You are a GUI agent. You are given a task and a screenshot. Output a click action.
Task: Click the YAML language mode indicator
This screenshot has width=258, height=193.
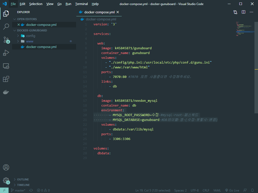pos(217,190)
